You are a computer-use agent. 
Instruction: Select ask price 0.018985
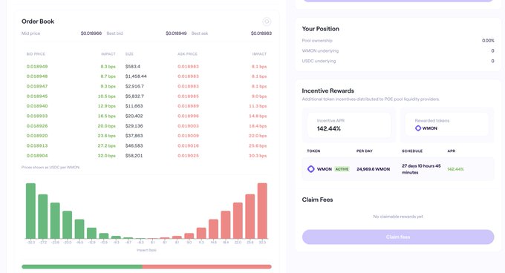coord(188,96)
